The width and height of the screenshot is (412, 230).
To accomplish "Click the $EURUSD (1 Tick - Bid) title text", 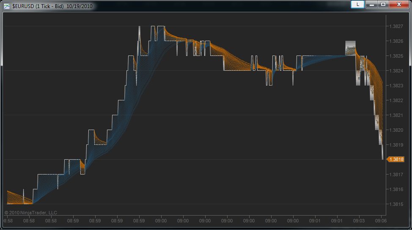I will 38,6.
